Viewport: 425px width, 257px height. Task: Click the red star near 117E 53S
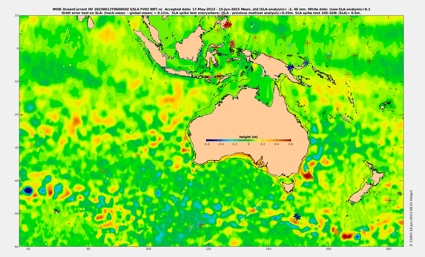[x=200, y=225]
